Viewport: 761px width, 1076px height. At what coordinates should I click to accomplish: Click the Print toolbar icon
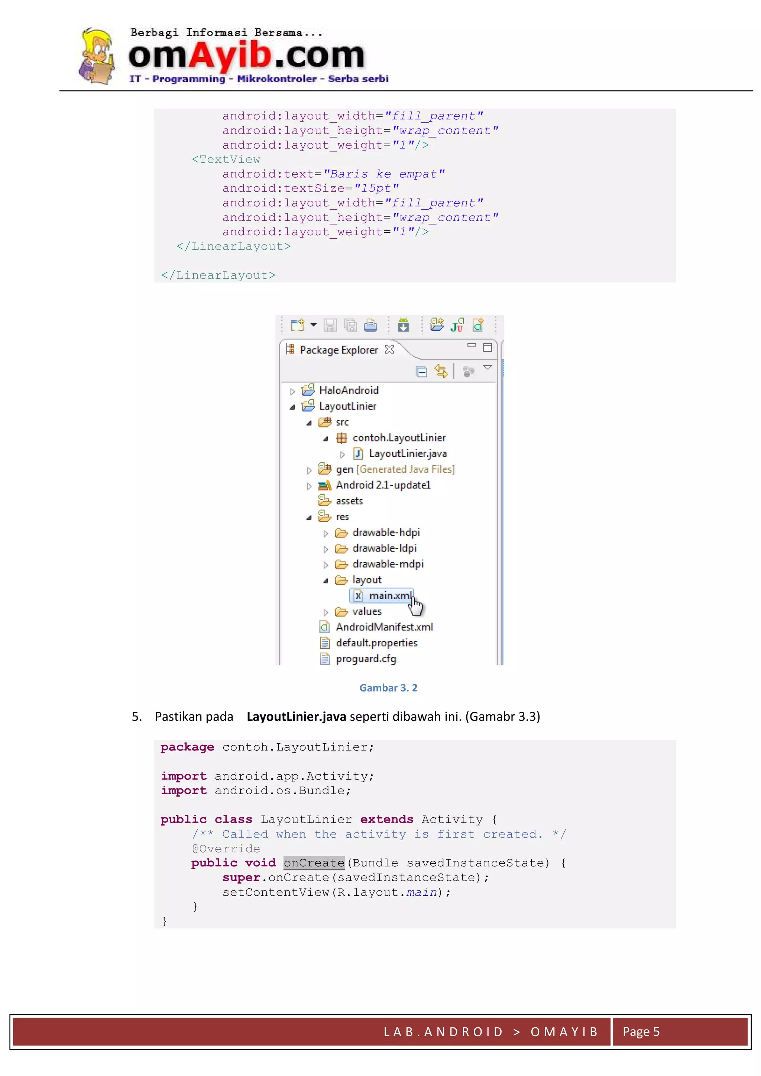click(x=371, y=325)
